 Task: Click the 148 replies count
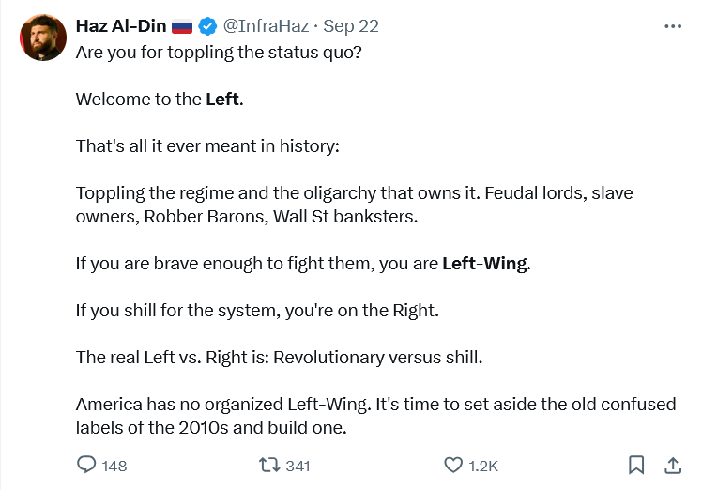(x=114, y=466)
